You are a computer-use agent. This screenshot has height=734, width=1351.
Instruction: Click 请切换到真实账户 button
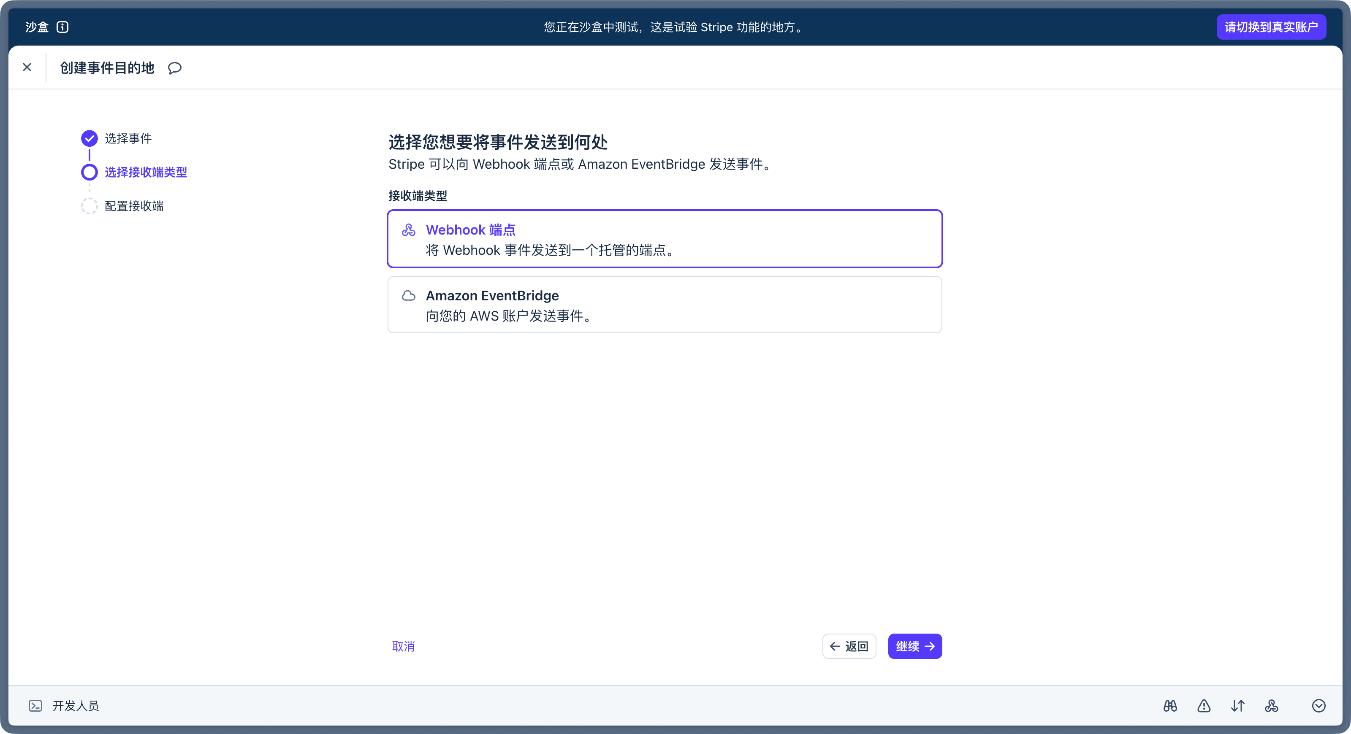click(x=1271, y=27)
